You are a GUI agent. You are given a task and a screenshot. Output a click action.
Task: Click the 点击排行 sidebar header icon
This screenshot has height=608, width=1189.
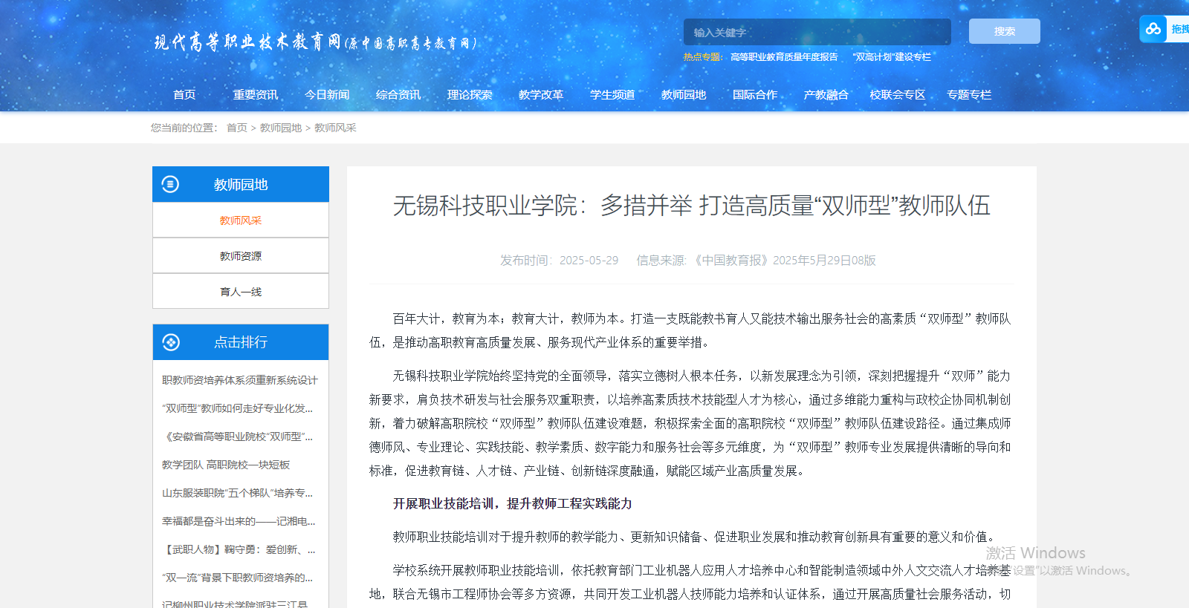(171, 342)
